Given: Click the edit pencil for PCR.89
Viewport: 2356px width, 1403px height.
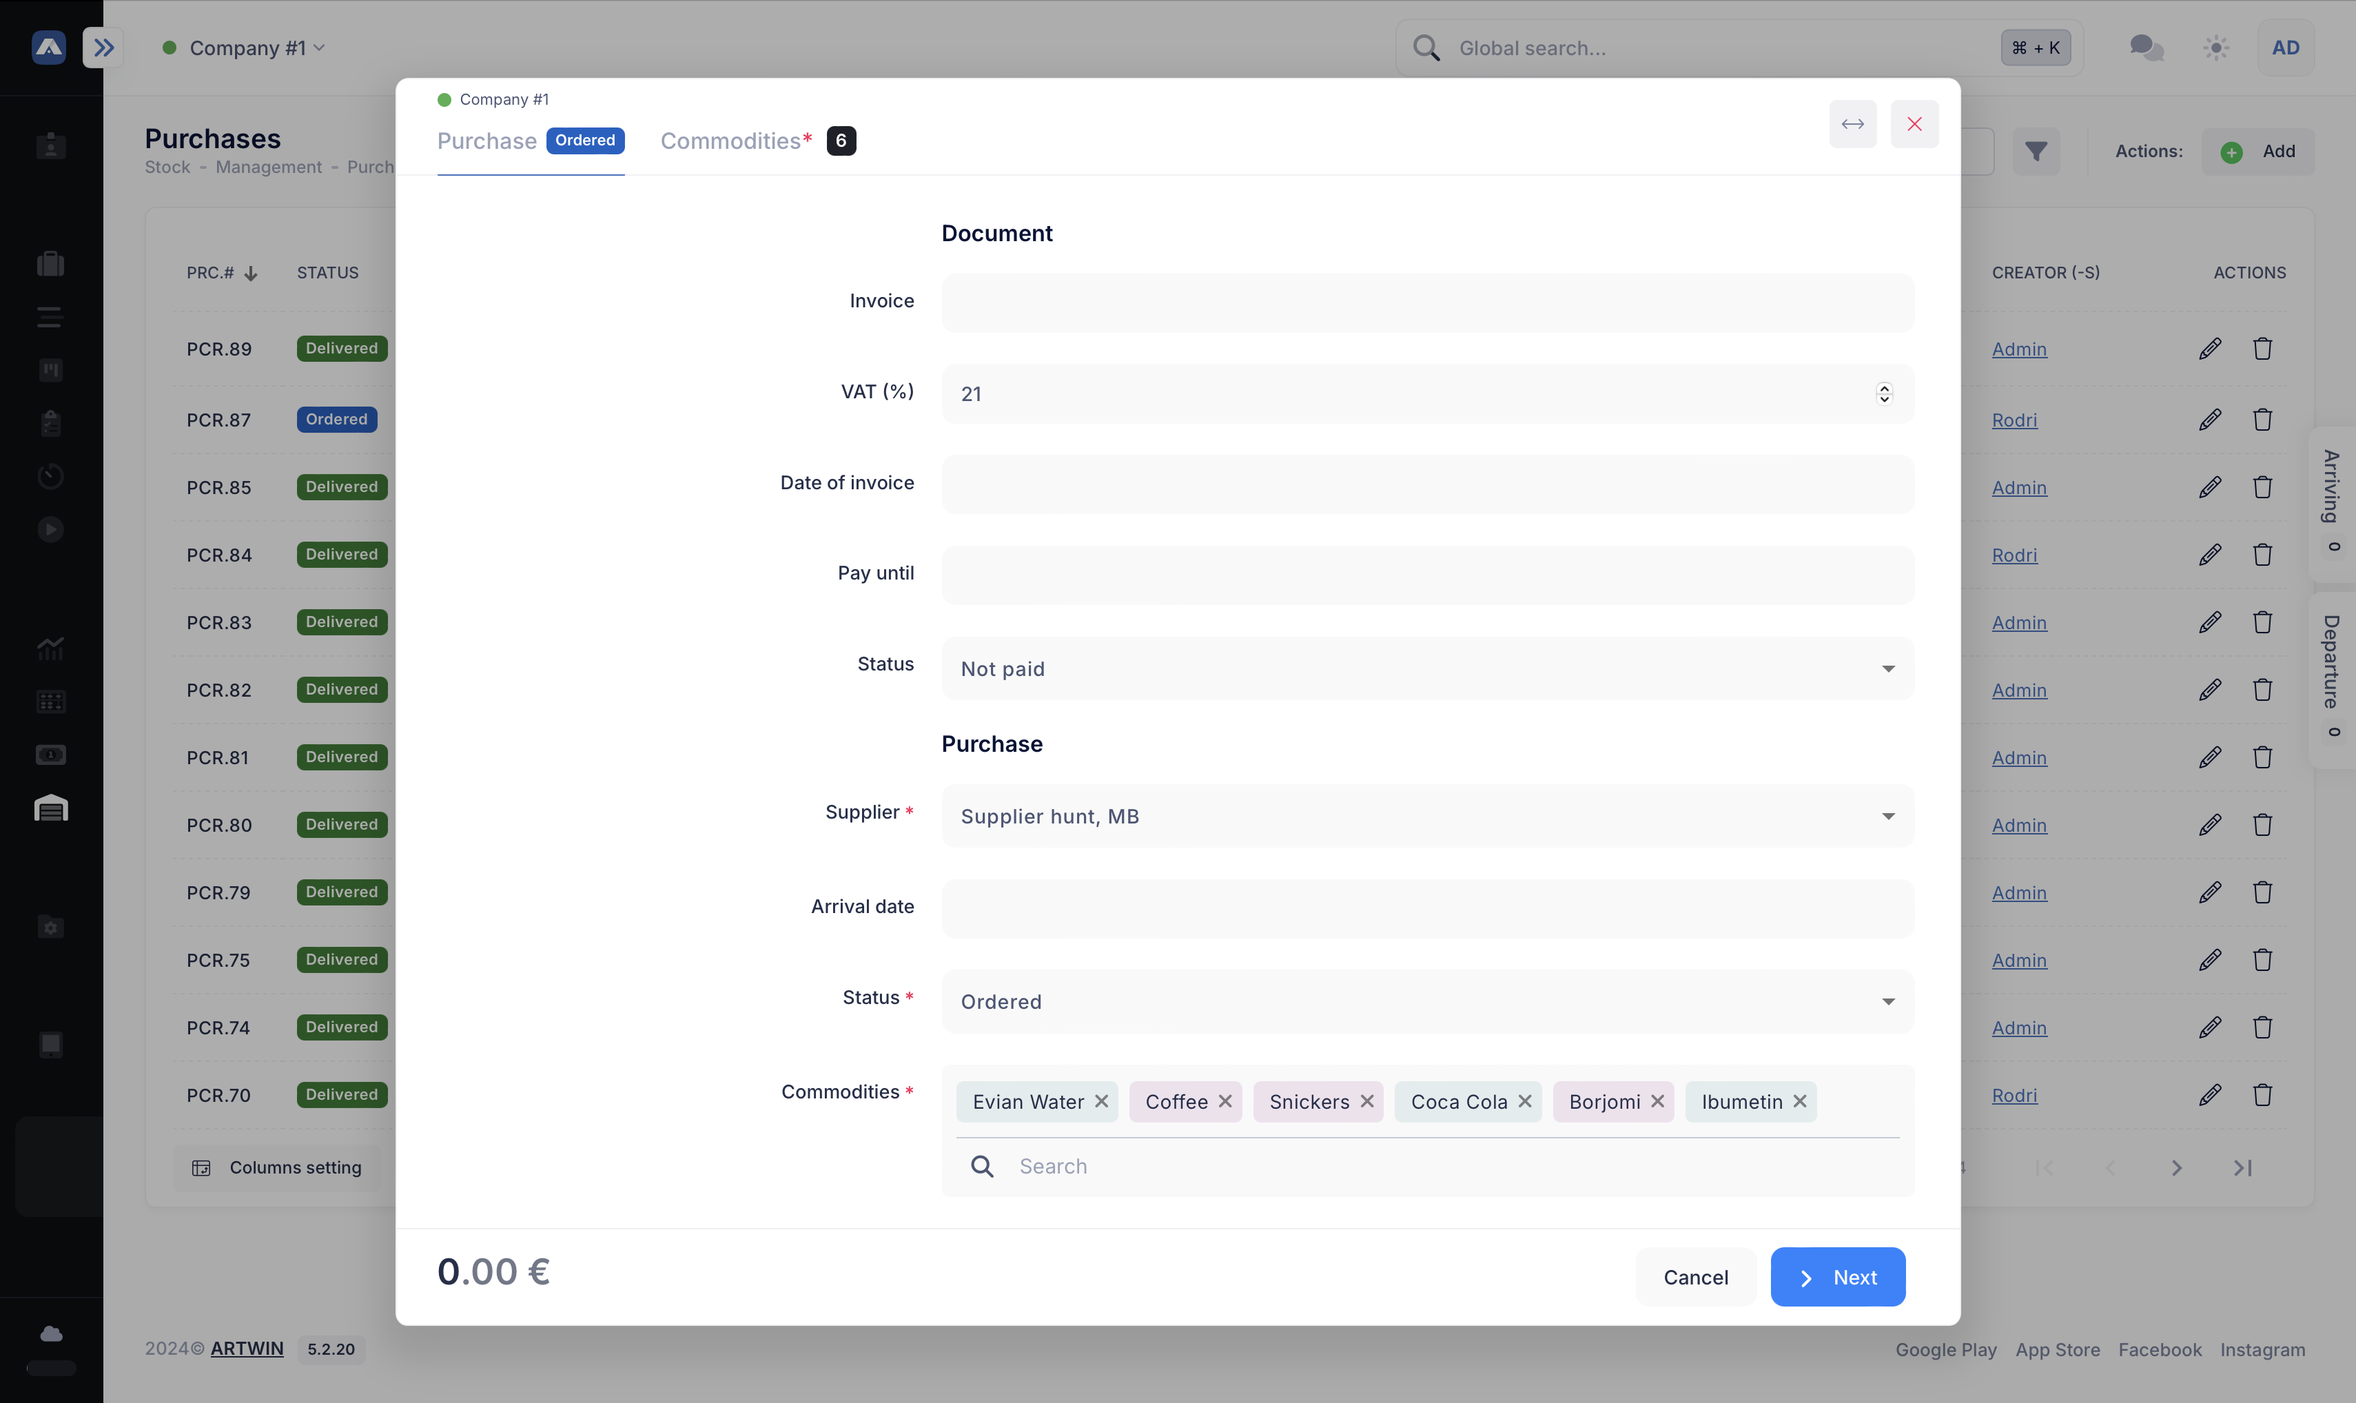Looking at the screenshot, I should pos(2209,349).
